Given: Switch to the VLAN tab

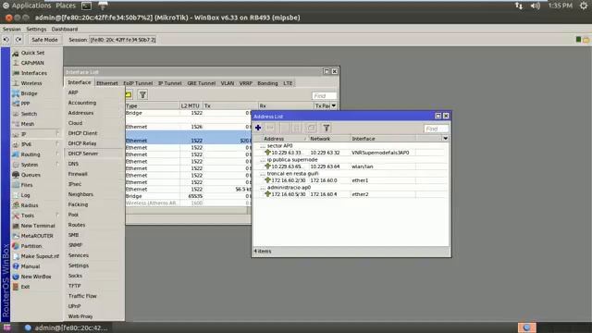Looking at the screenshot, I should coord(228,83).
